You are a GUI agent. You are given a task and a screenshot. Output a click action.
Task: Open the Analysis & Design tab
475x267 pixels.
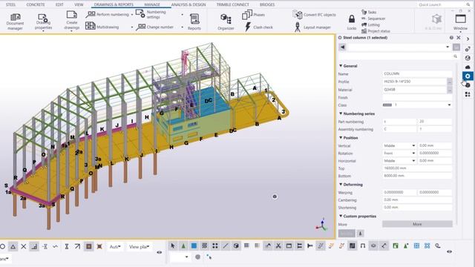pos(189,4)
